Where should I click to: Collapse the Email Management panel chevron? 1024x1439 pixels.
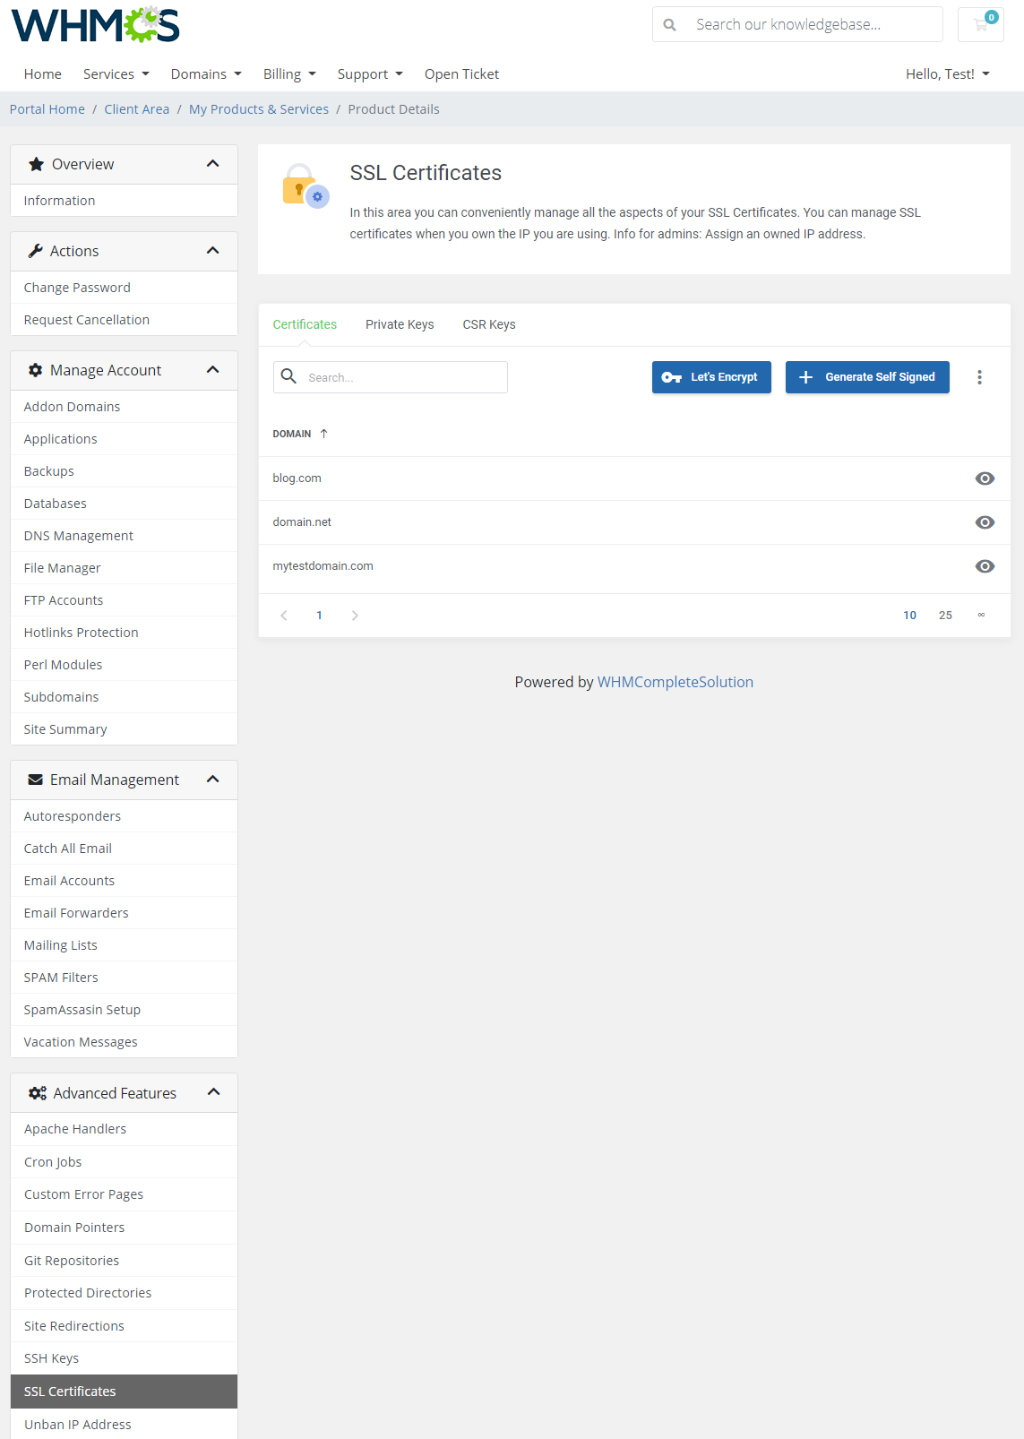tap(212, 779)
